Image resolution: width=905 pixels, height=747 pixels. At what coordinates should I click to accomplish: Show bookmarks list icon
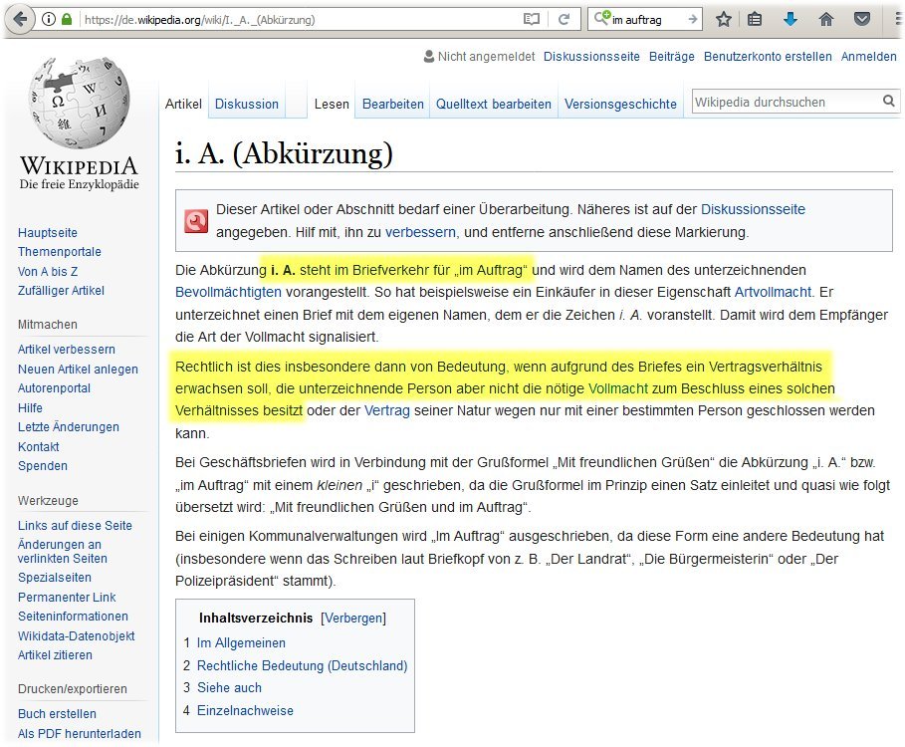point(755,20)
